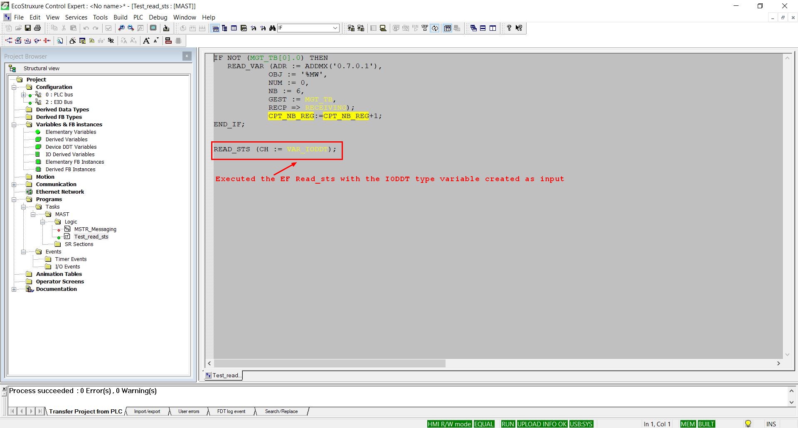Toggle HMI R/W mode status indicator

coord(449,424)
